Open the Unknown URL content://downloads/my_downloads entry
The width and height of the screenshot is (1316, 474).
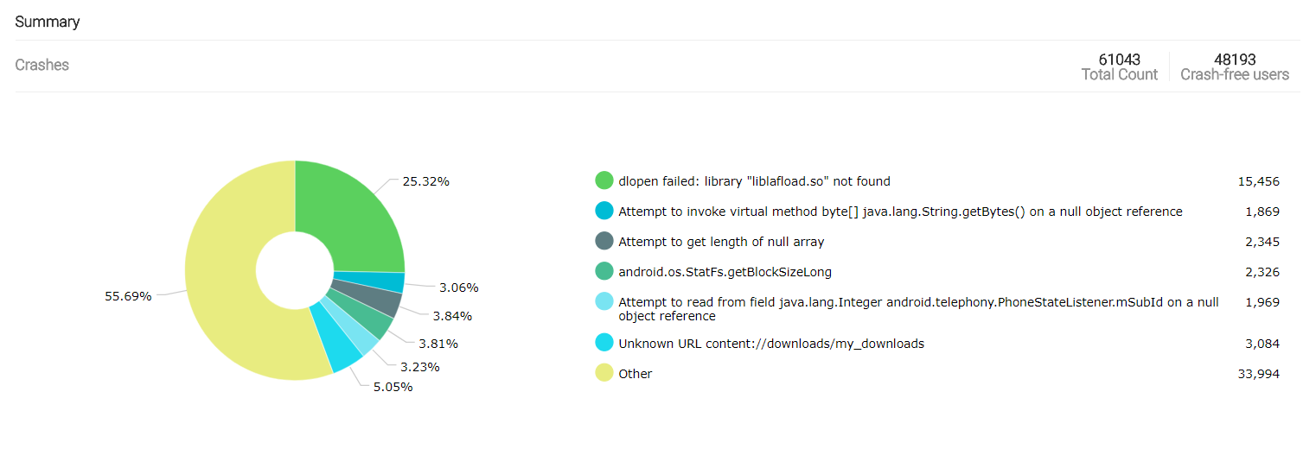(x=771, y=344)
